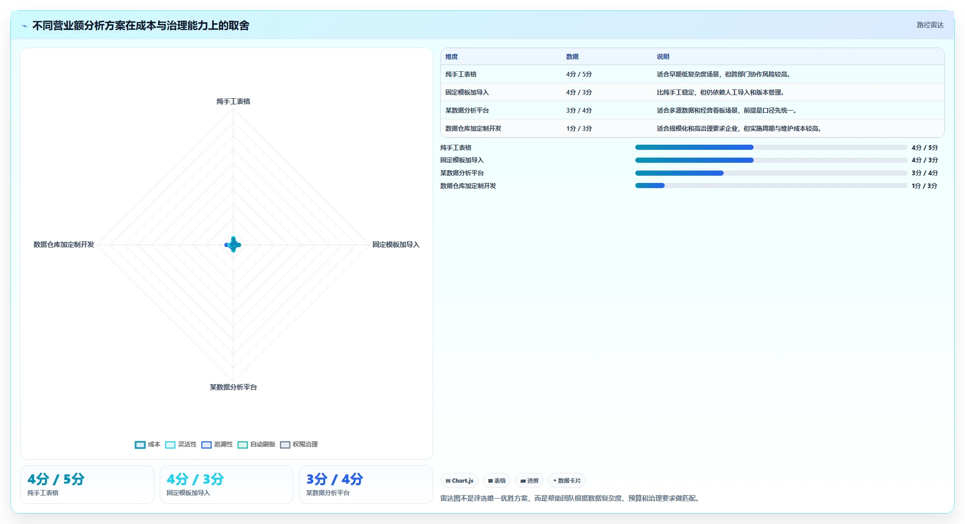Click the 进度 tag chip
This screenshot has height=524, width=965.
pos(529,481)
